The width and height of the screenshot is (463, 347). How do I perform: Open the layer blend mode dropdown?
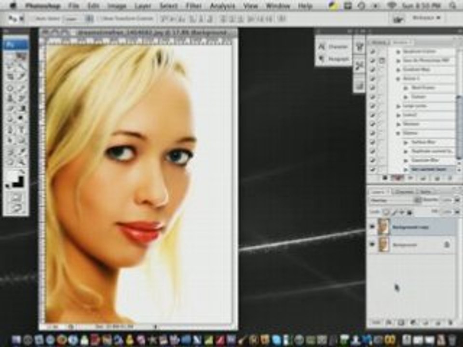click(x=396, y=200)
